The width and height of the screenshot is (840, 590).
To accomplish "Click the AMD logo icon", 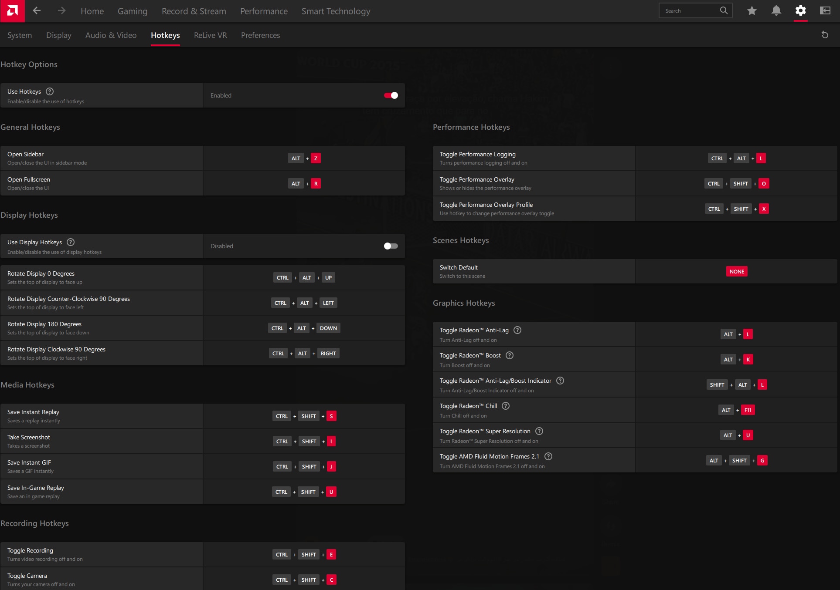I will 12,11.
